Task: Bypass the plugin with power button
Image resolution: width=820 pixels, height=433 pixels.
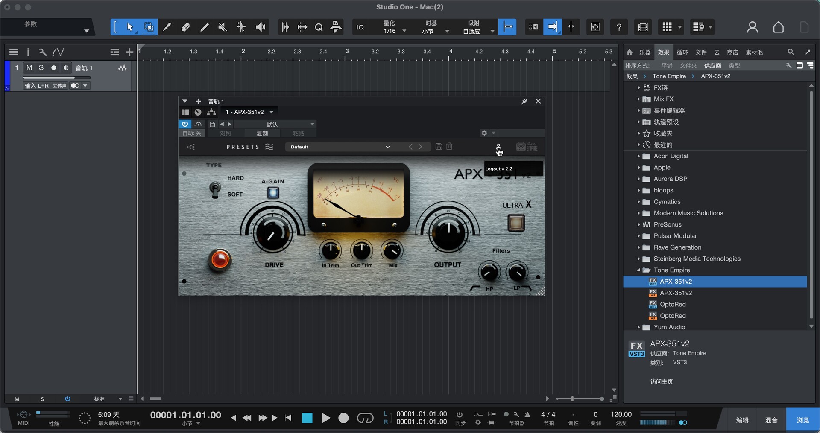Action: (184, 124)
